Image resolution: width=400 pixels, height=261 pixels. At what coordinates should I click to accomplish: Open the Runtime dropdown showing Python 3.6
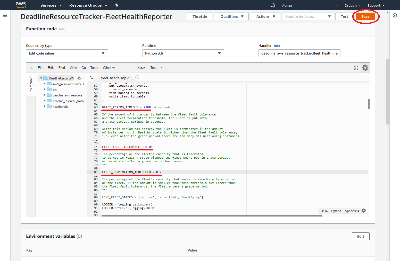pyautogui.click(x=183, y=53)
